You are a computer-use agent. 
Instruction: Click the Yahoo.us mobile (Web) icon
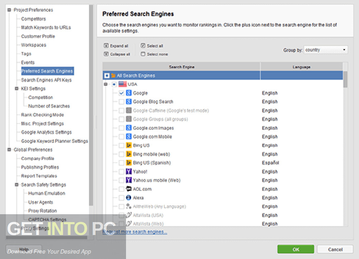[129, 180]
